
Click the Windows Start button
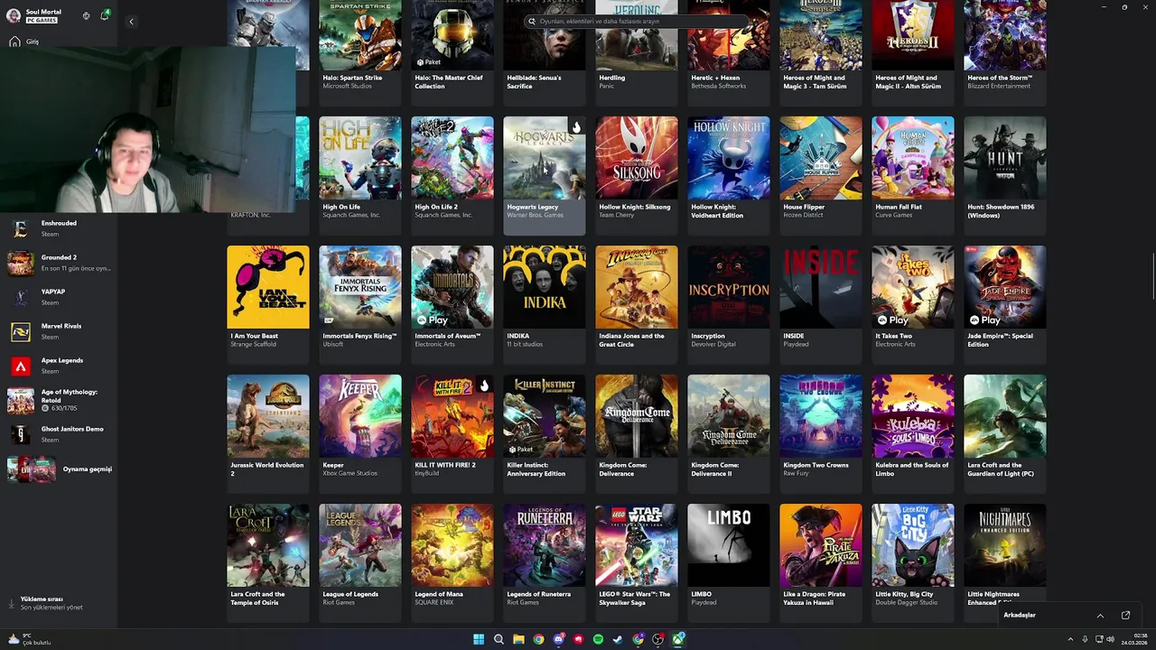coord(479,639)
